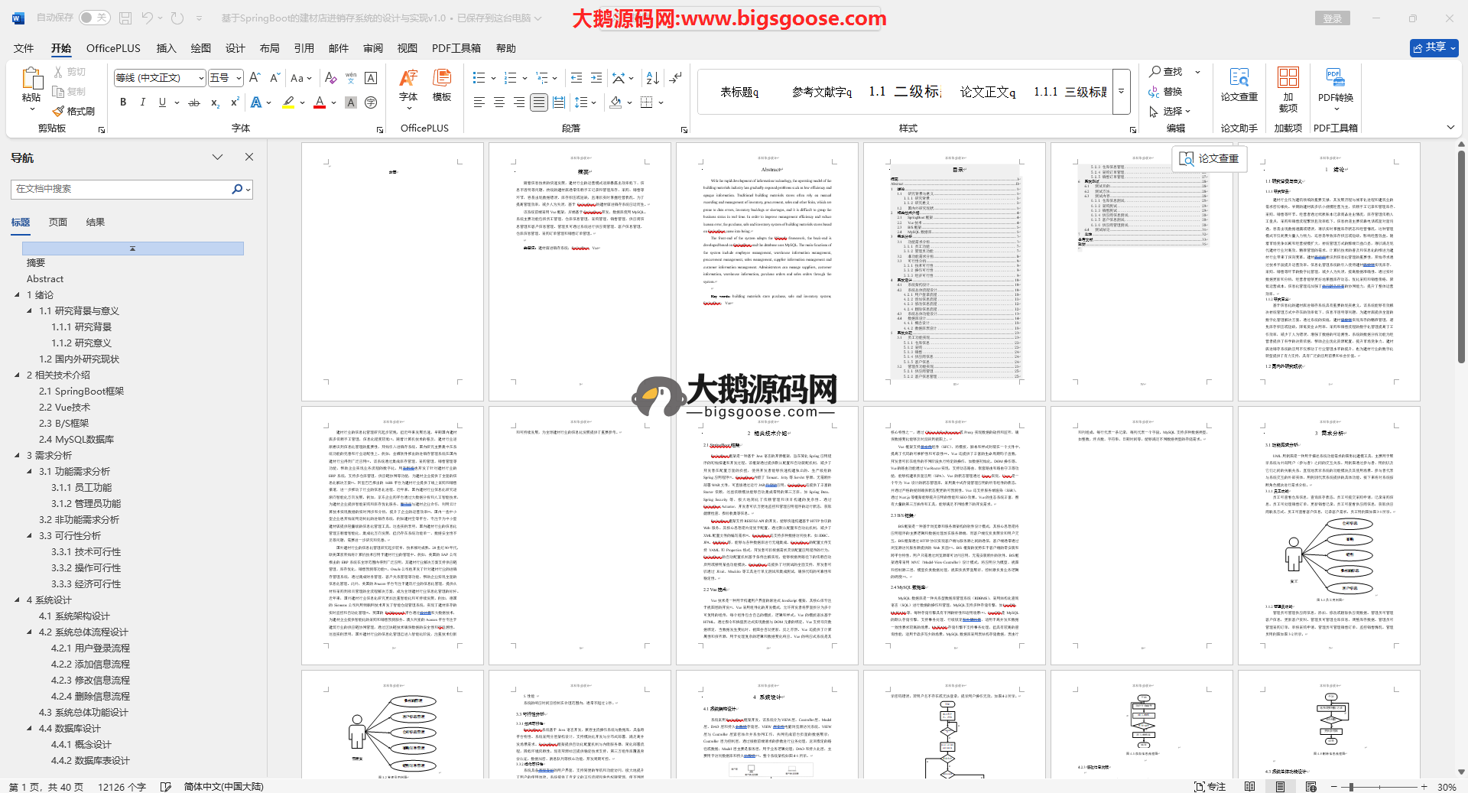Center align the paragraph text
The height and width of the screenshot is (793, 1468).
coord(499,102)
